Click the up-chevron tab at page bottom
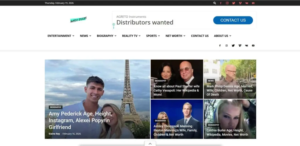The image size is (300, 146). [x=150, y=144]
